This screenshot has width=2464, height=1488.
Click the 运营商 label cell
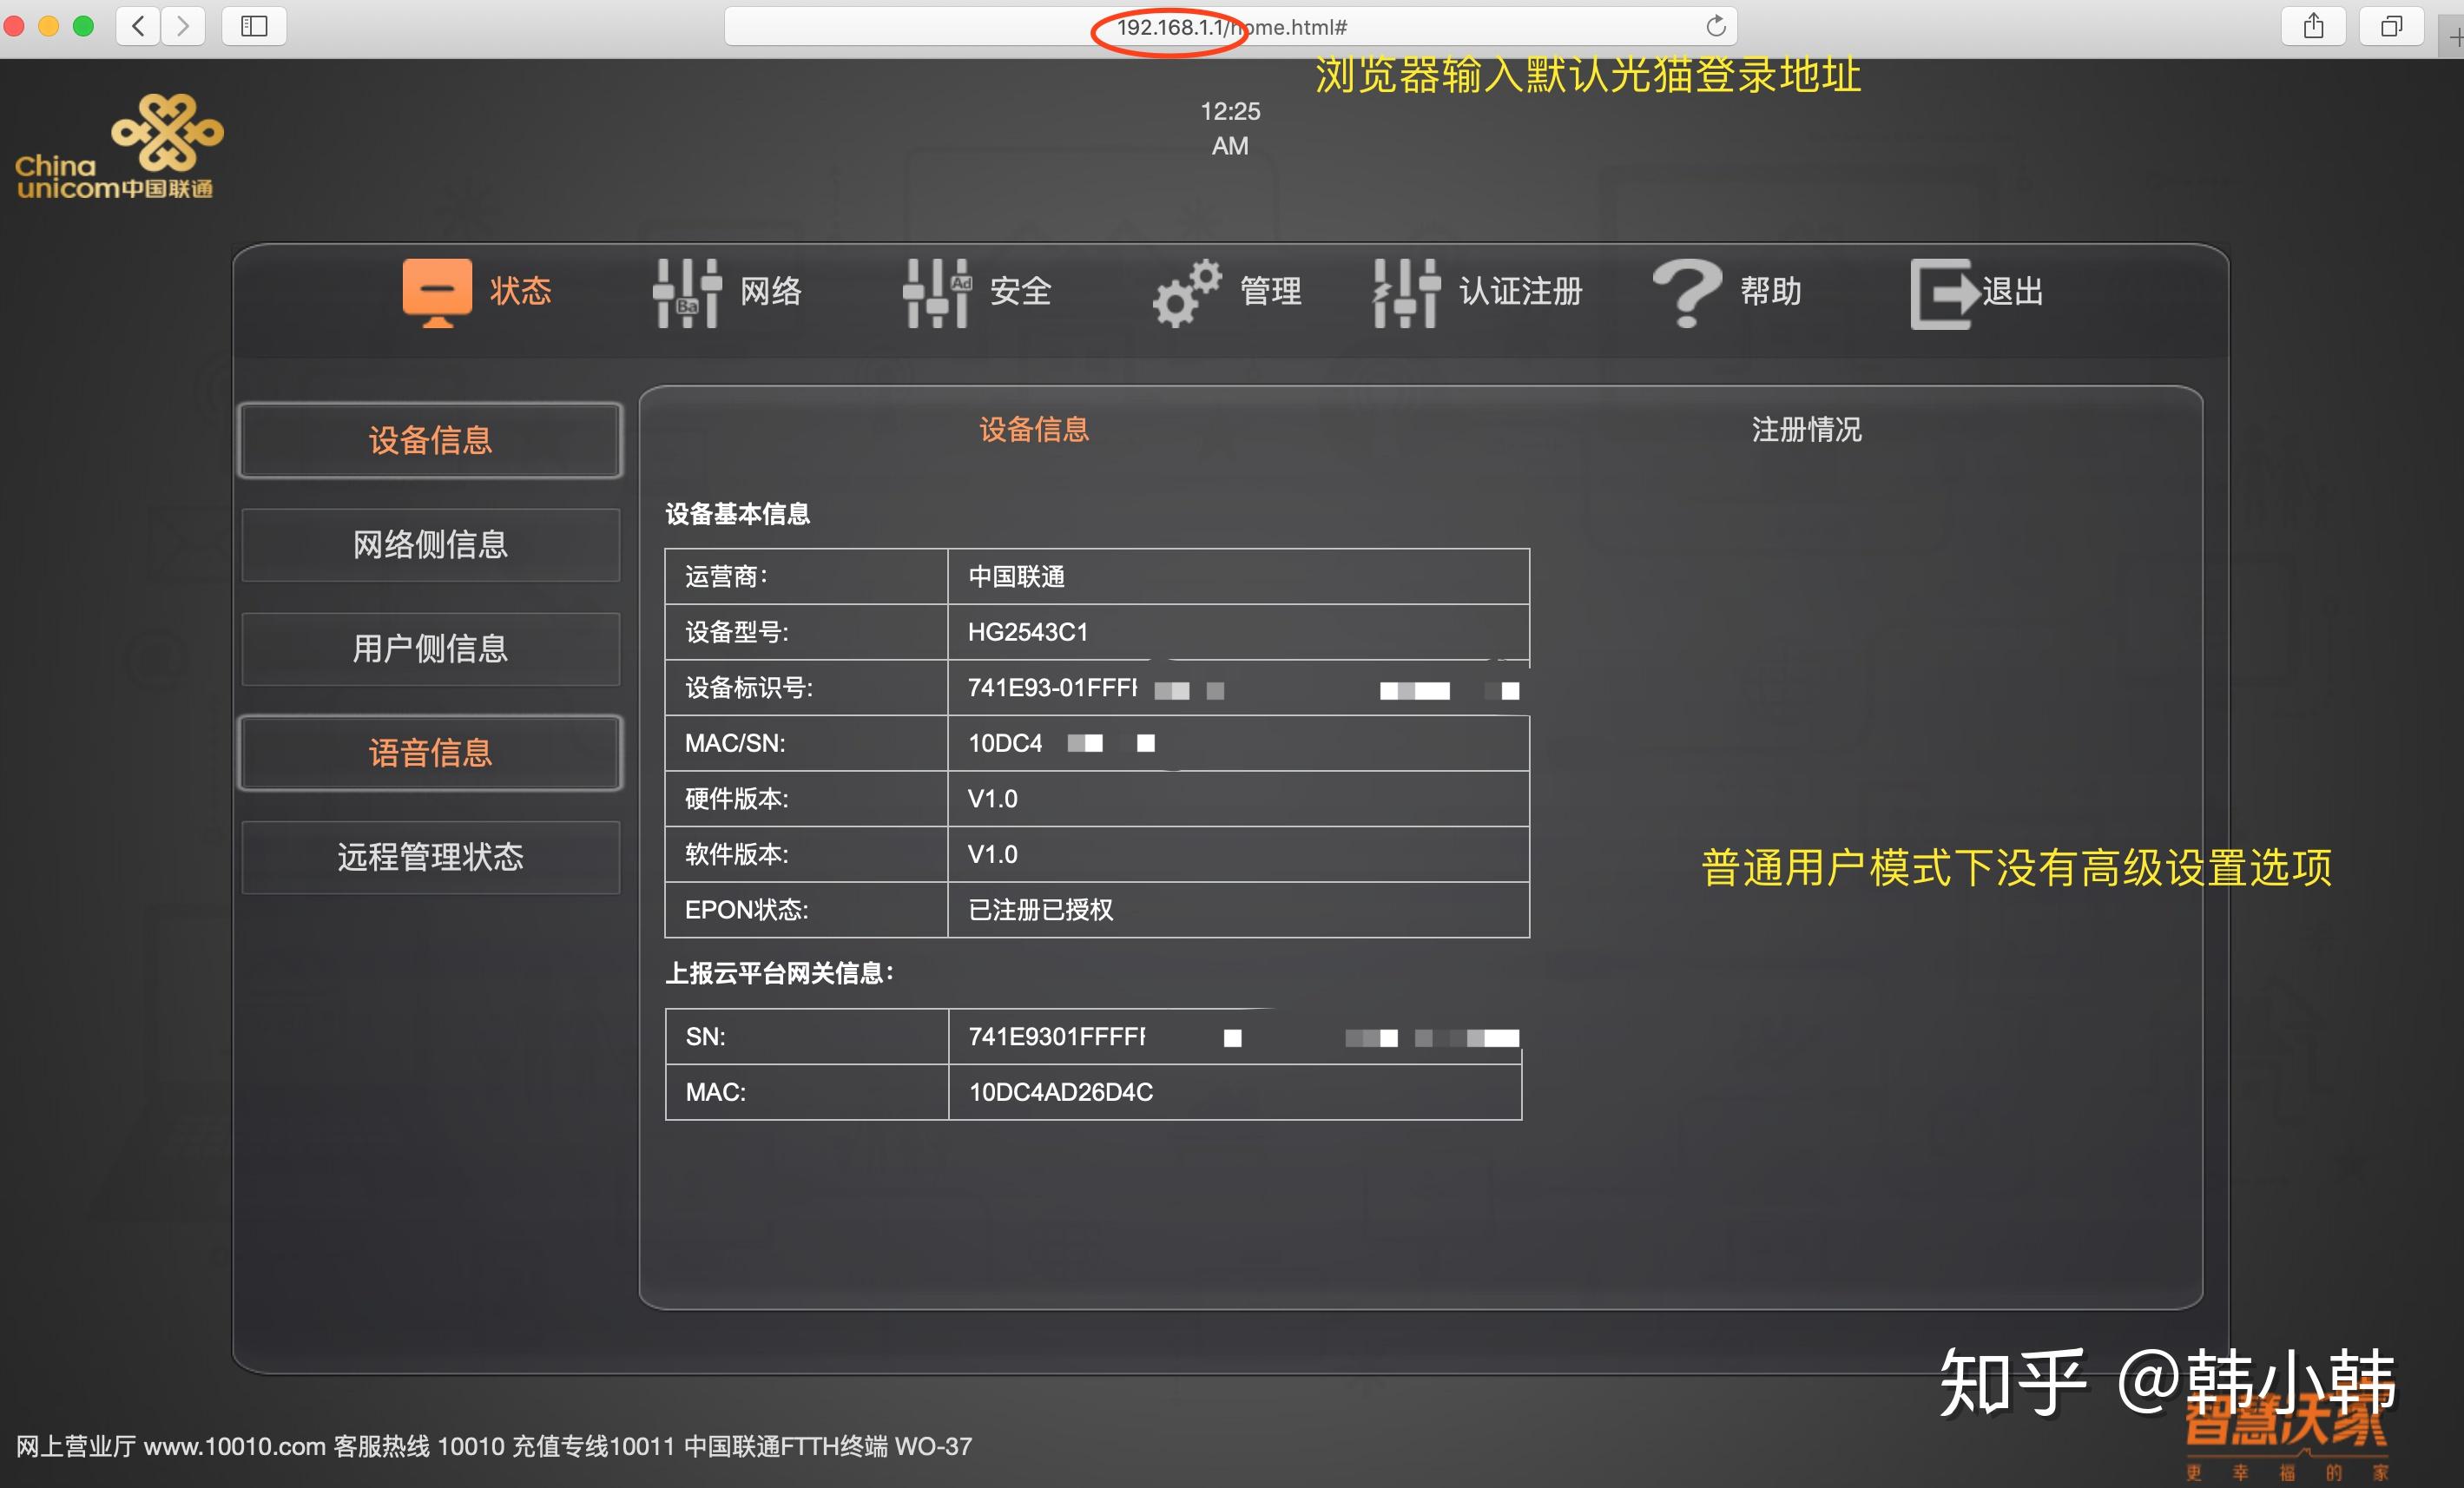click(x=806, y=576)
